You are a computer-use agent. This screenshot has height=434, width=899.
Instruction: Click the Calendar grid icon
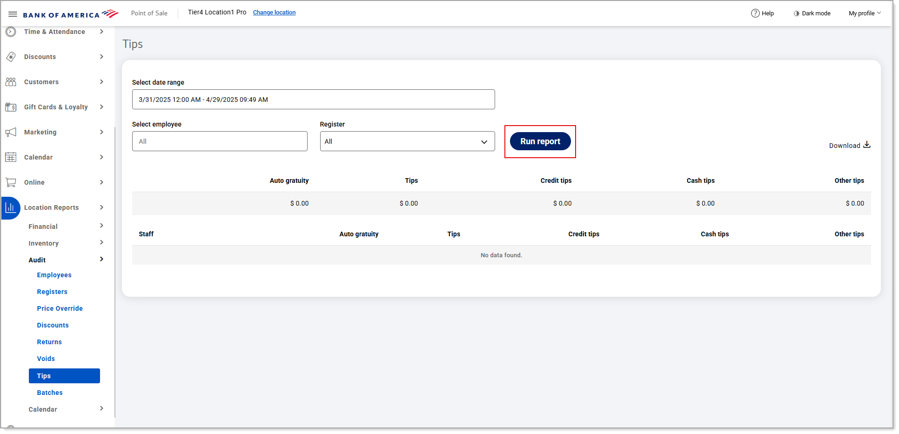pyautogui.click(x=11, y=157)
